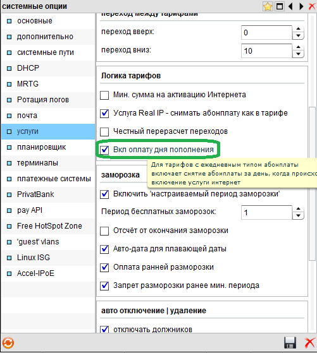This screenshot has width=317, height=353.
Task: Go forward with the right arrow icon
Action: point(301,6)
